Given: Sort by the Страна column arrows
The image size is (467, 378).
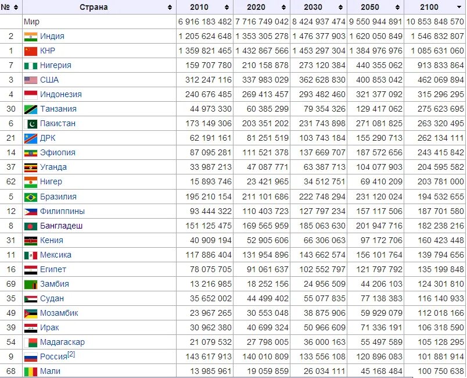Looking at the screenshot, I should 170,8.
